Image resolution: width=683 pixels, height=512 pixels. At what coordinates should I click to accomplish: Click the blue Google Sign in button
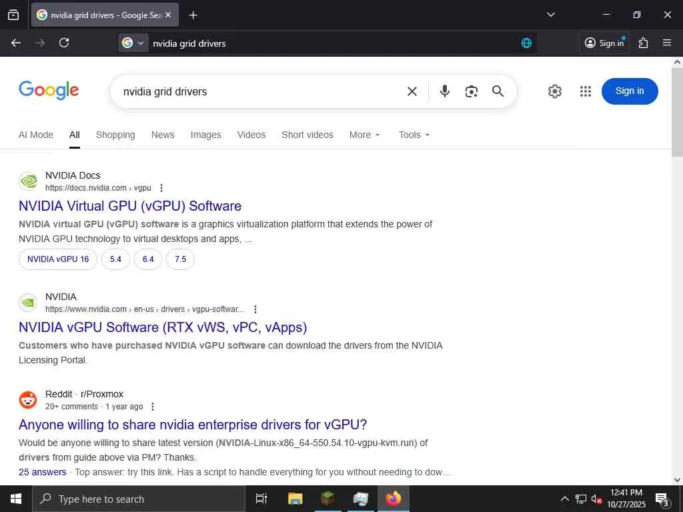(630, 91)
